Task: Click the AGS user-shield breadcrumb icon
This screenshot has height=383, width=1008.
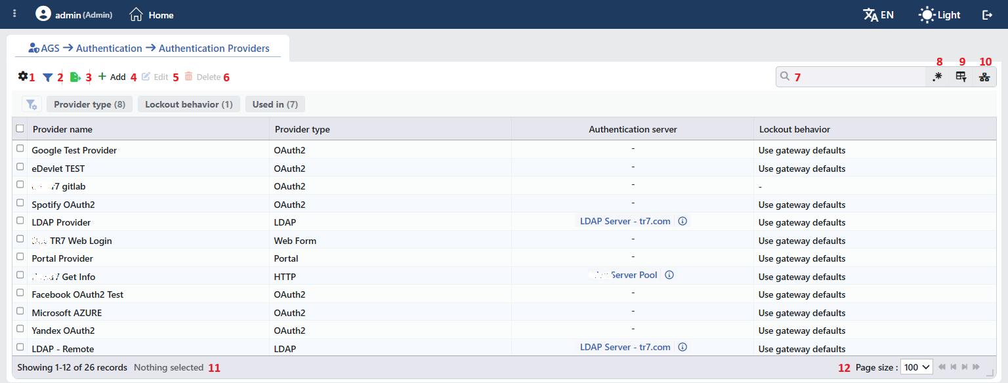Action: click(x=34, y=48)
